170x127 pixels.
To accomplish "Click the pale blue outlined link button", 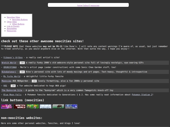I will (x=46, y=107).
